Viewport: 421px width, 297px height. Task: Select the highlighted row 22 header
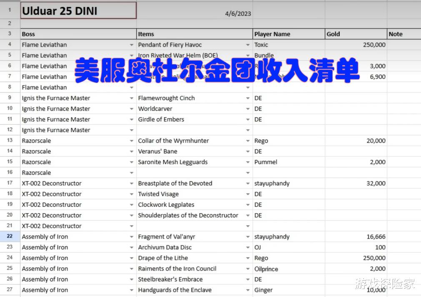pos(10,237)
